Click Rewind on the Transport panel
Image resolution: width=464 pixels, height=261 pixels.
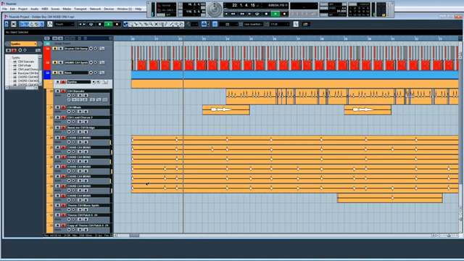(x=233, y=14)
